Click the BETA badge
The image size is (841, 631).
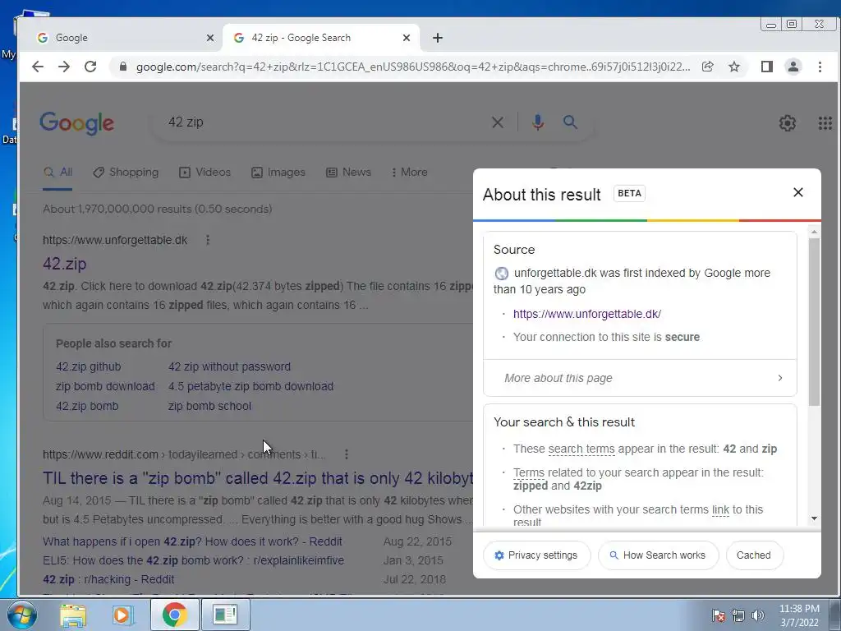(x=629, y=193)
